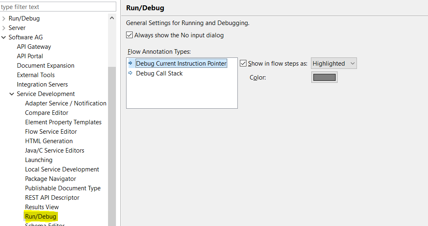428x226 pixels.
Task: Collapse the Software AG tree node
Action: 4,37
